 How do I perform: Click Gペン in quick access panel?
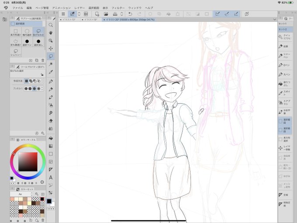click(x=285, y=65)
